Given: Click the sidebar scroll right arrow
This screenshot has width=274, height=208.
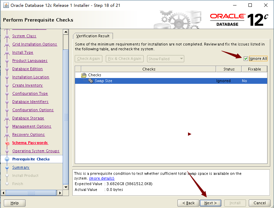Looking at the screenshot, I should 60,193.
